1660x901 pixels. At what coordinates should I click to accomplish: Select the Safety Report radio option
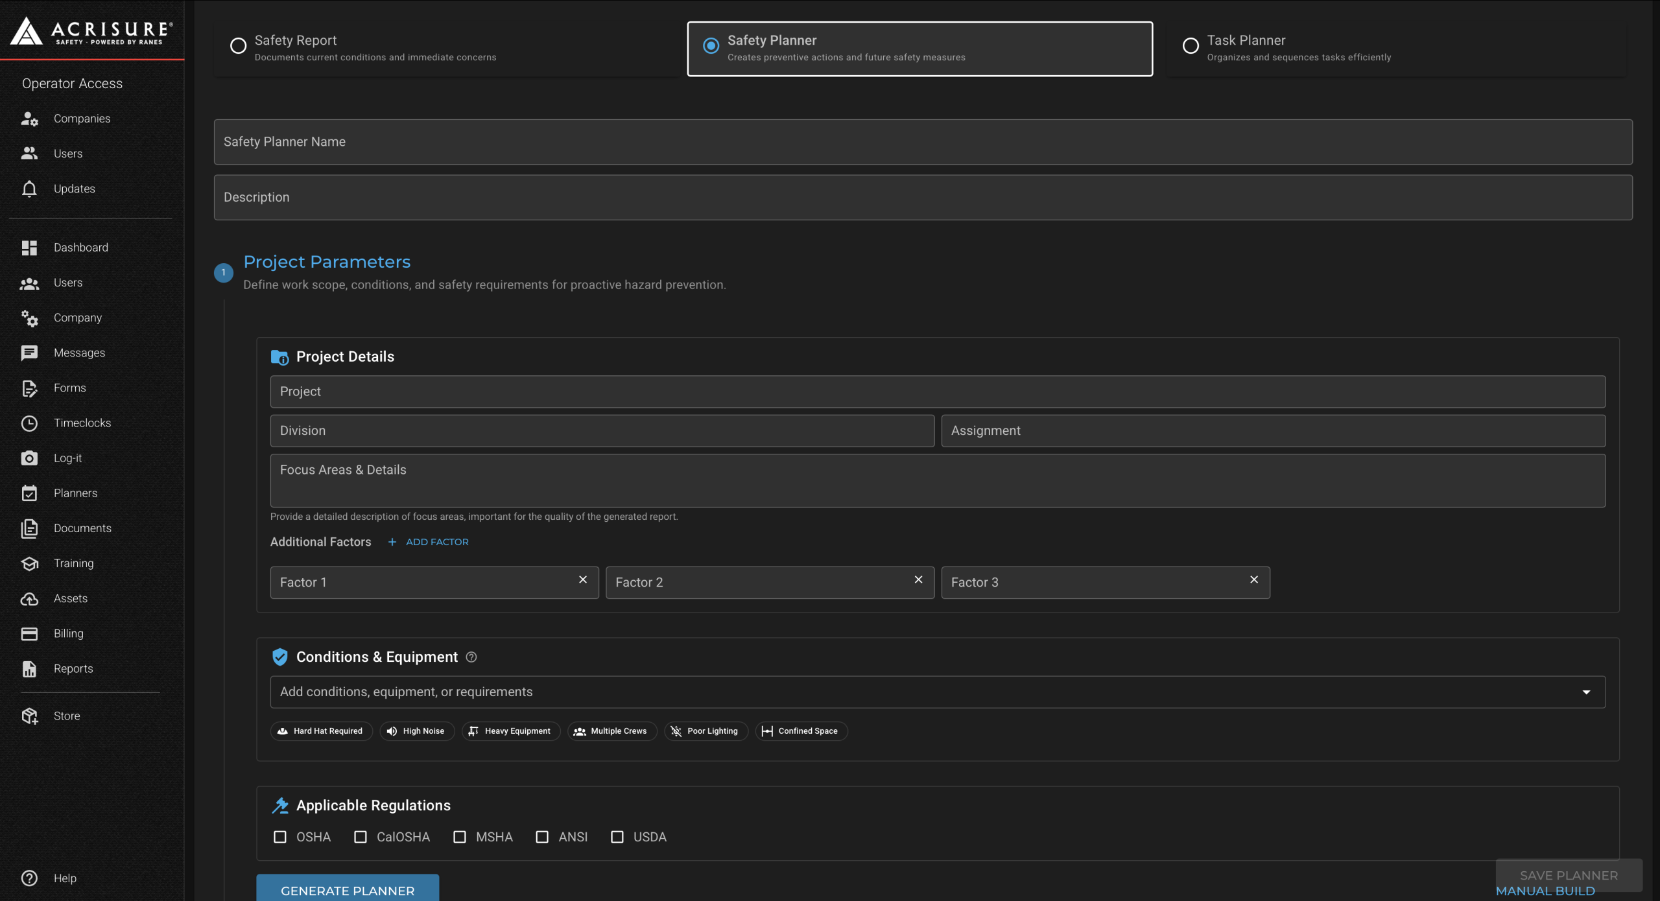pyautogui.click(x=238, y=45)
